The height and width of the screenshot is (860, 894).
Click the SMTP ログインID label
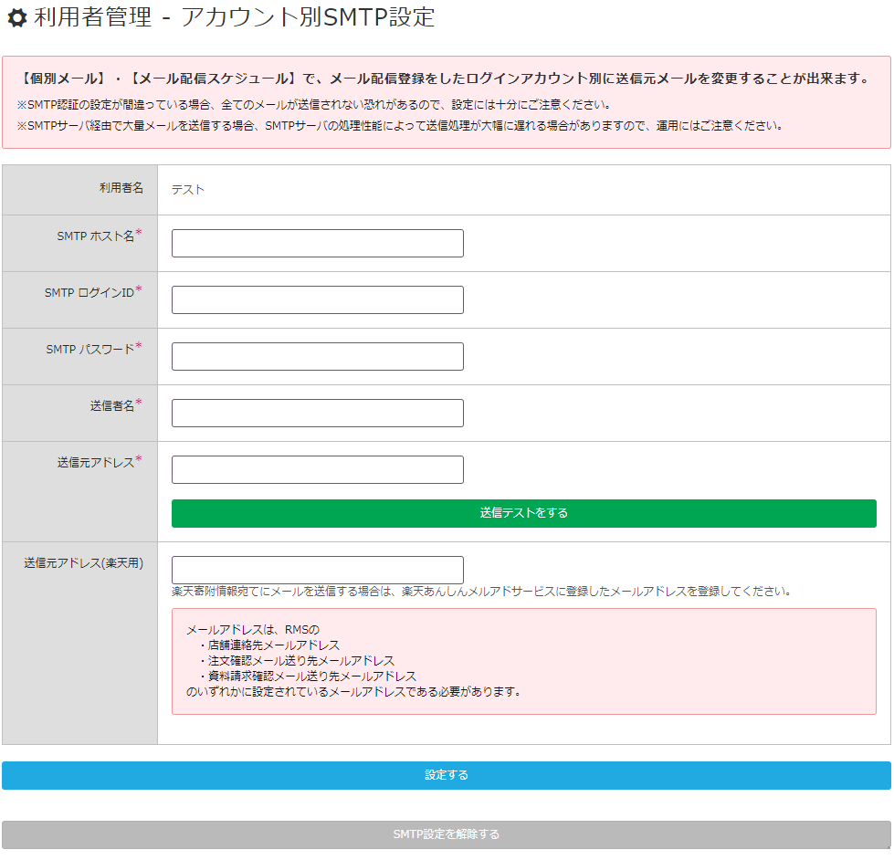(89, 292)
